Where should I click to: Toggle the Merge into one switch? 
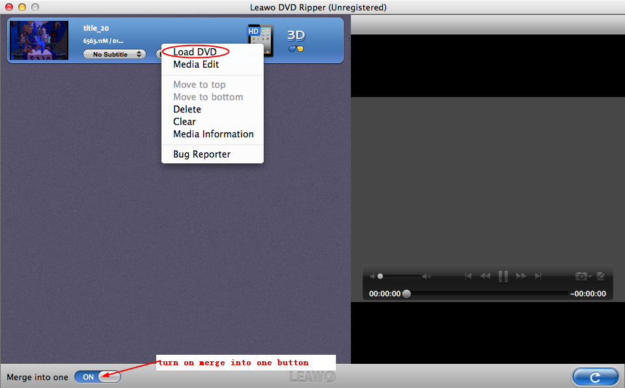tap(98, 377)
